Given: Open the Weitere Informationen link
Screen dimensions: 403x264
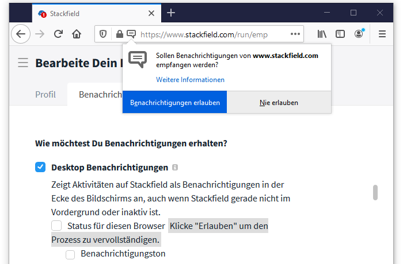Looking at the screenshot, I should pos(190,80).
